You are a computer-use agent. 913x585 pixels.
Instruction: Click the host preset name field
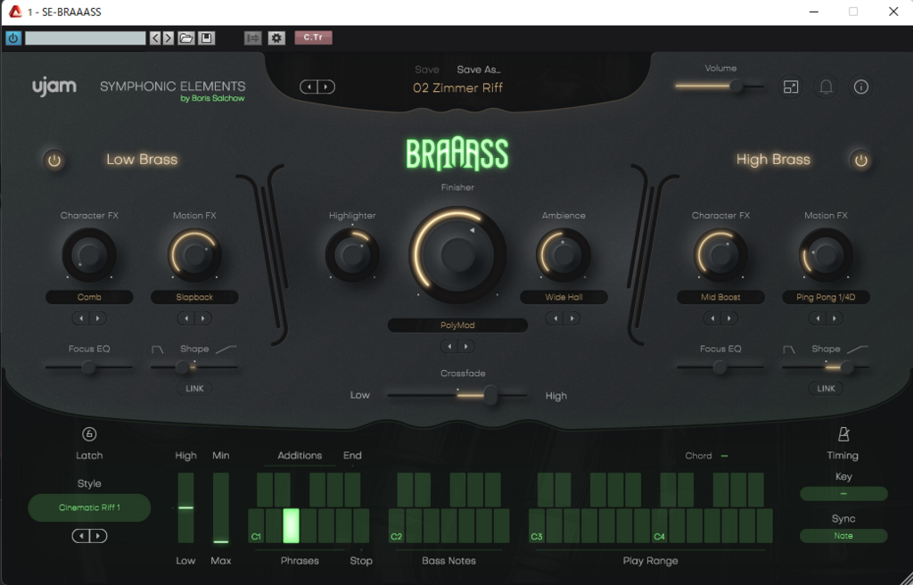[85, 37]
